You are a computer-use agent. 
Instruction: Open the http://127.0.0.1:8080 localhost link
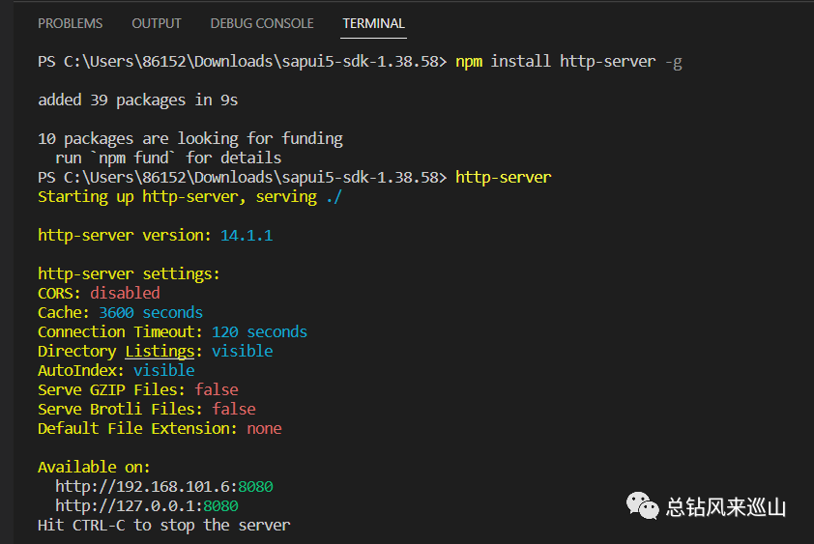tap(147, 505)
